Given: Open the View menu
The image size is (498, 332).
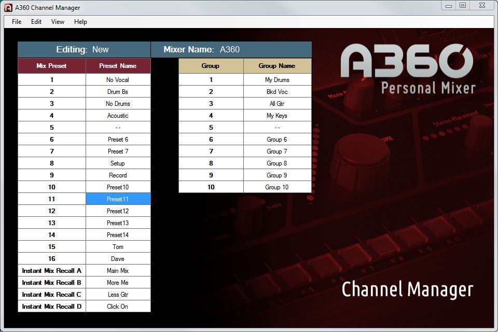Looking at the screenshot, I should [58, 22].
